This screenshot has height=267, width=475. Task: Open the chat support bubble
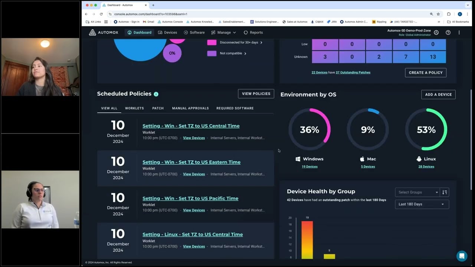coord(462,256)
